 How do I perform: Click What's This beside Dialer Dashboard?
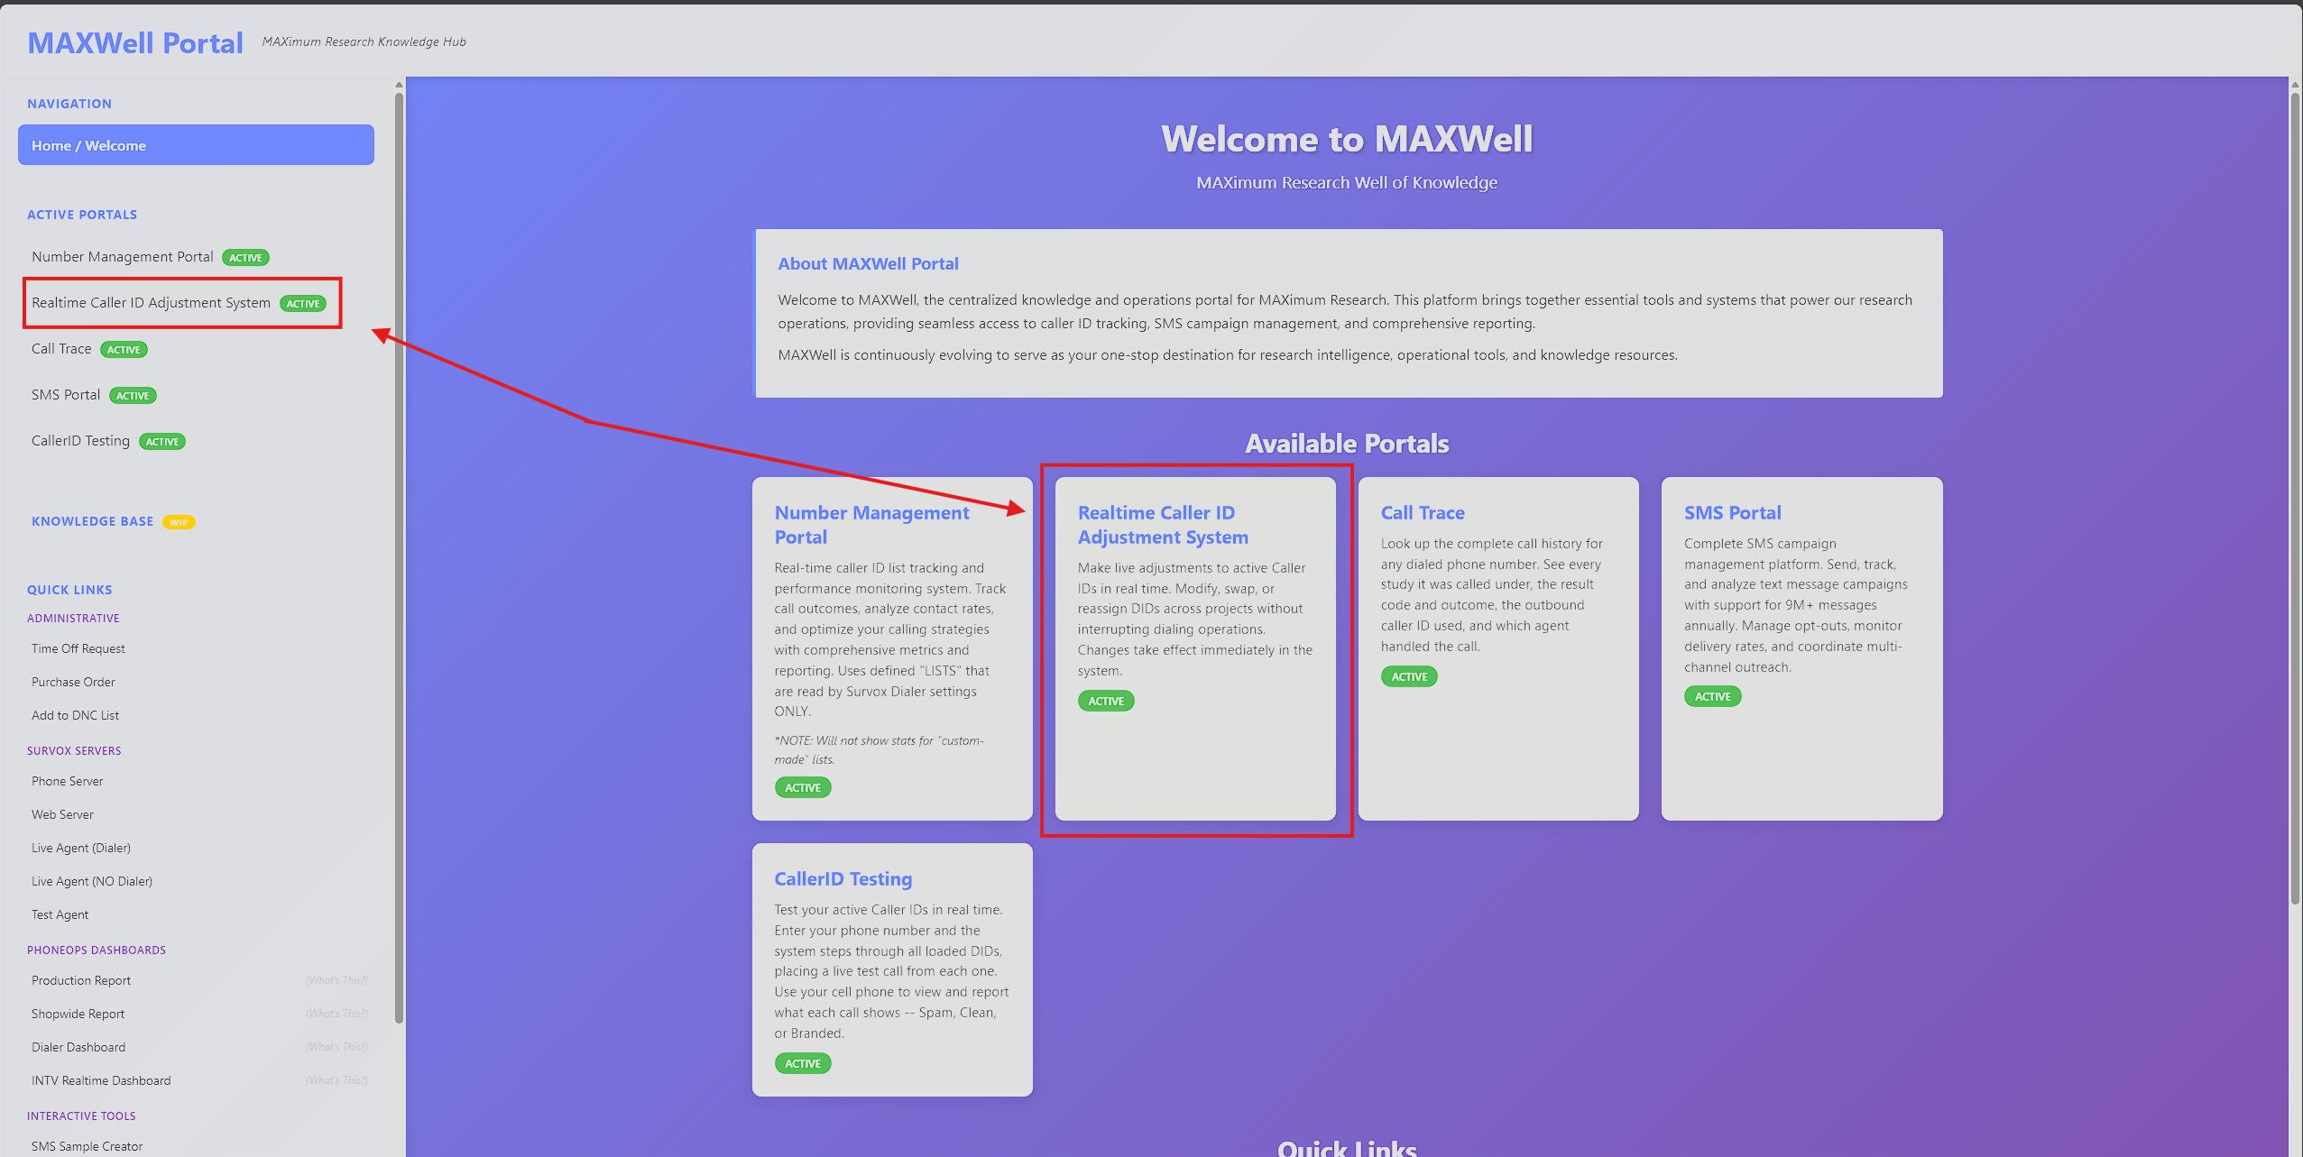[x=336, y=1047]
